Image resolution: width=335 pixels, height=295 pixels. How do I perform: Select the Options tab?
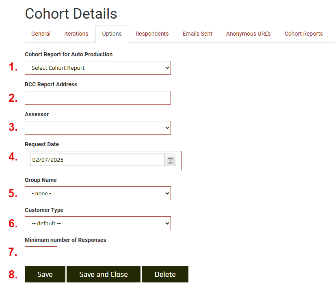click(x=112, y=34)
